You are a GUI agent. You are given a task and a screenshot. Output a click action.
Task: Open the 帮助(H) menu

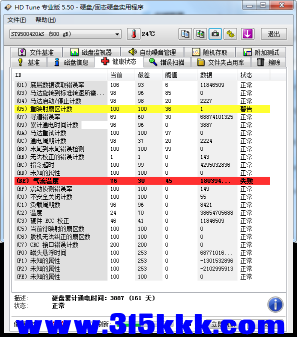(x=45, y=20)
